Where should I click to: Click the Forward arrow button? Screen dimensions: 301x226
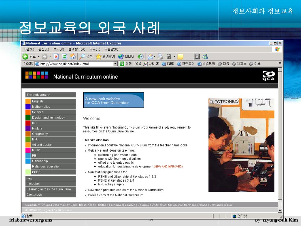click(45, 56)
